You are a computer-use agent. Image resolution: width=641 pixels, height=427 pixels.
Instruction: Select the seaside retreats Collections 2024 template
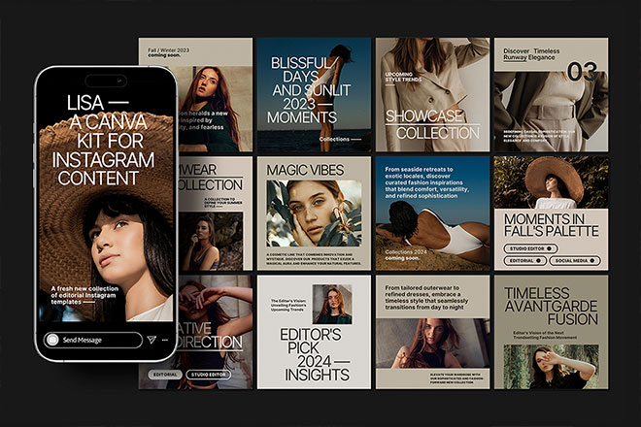[432, 213]
